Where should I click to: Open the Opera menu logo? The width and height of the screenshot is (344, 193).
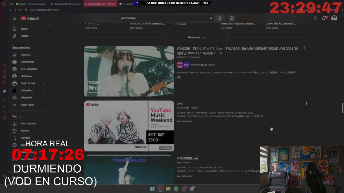click(4, 4)
